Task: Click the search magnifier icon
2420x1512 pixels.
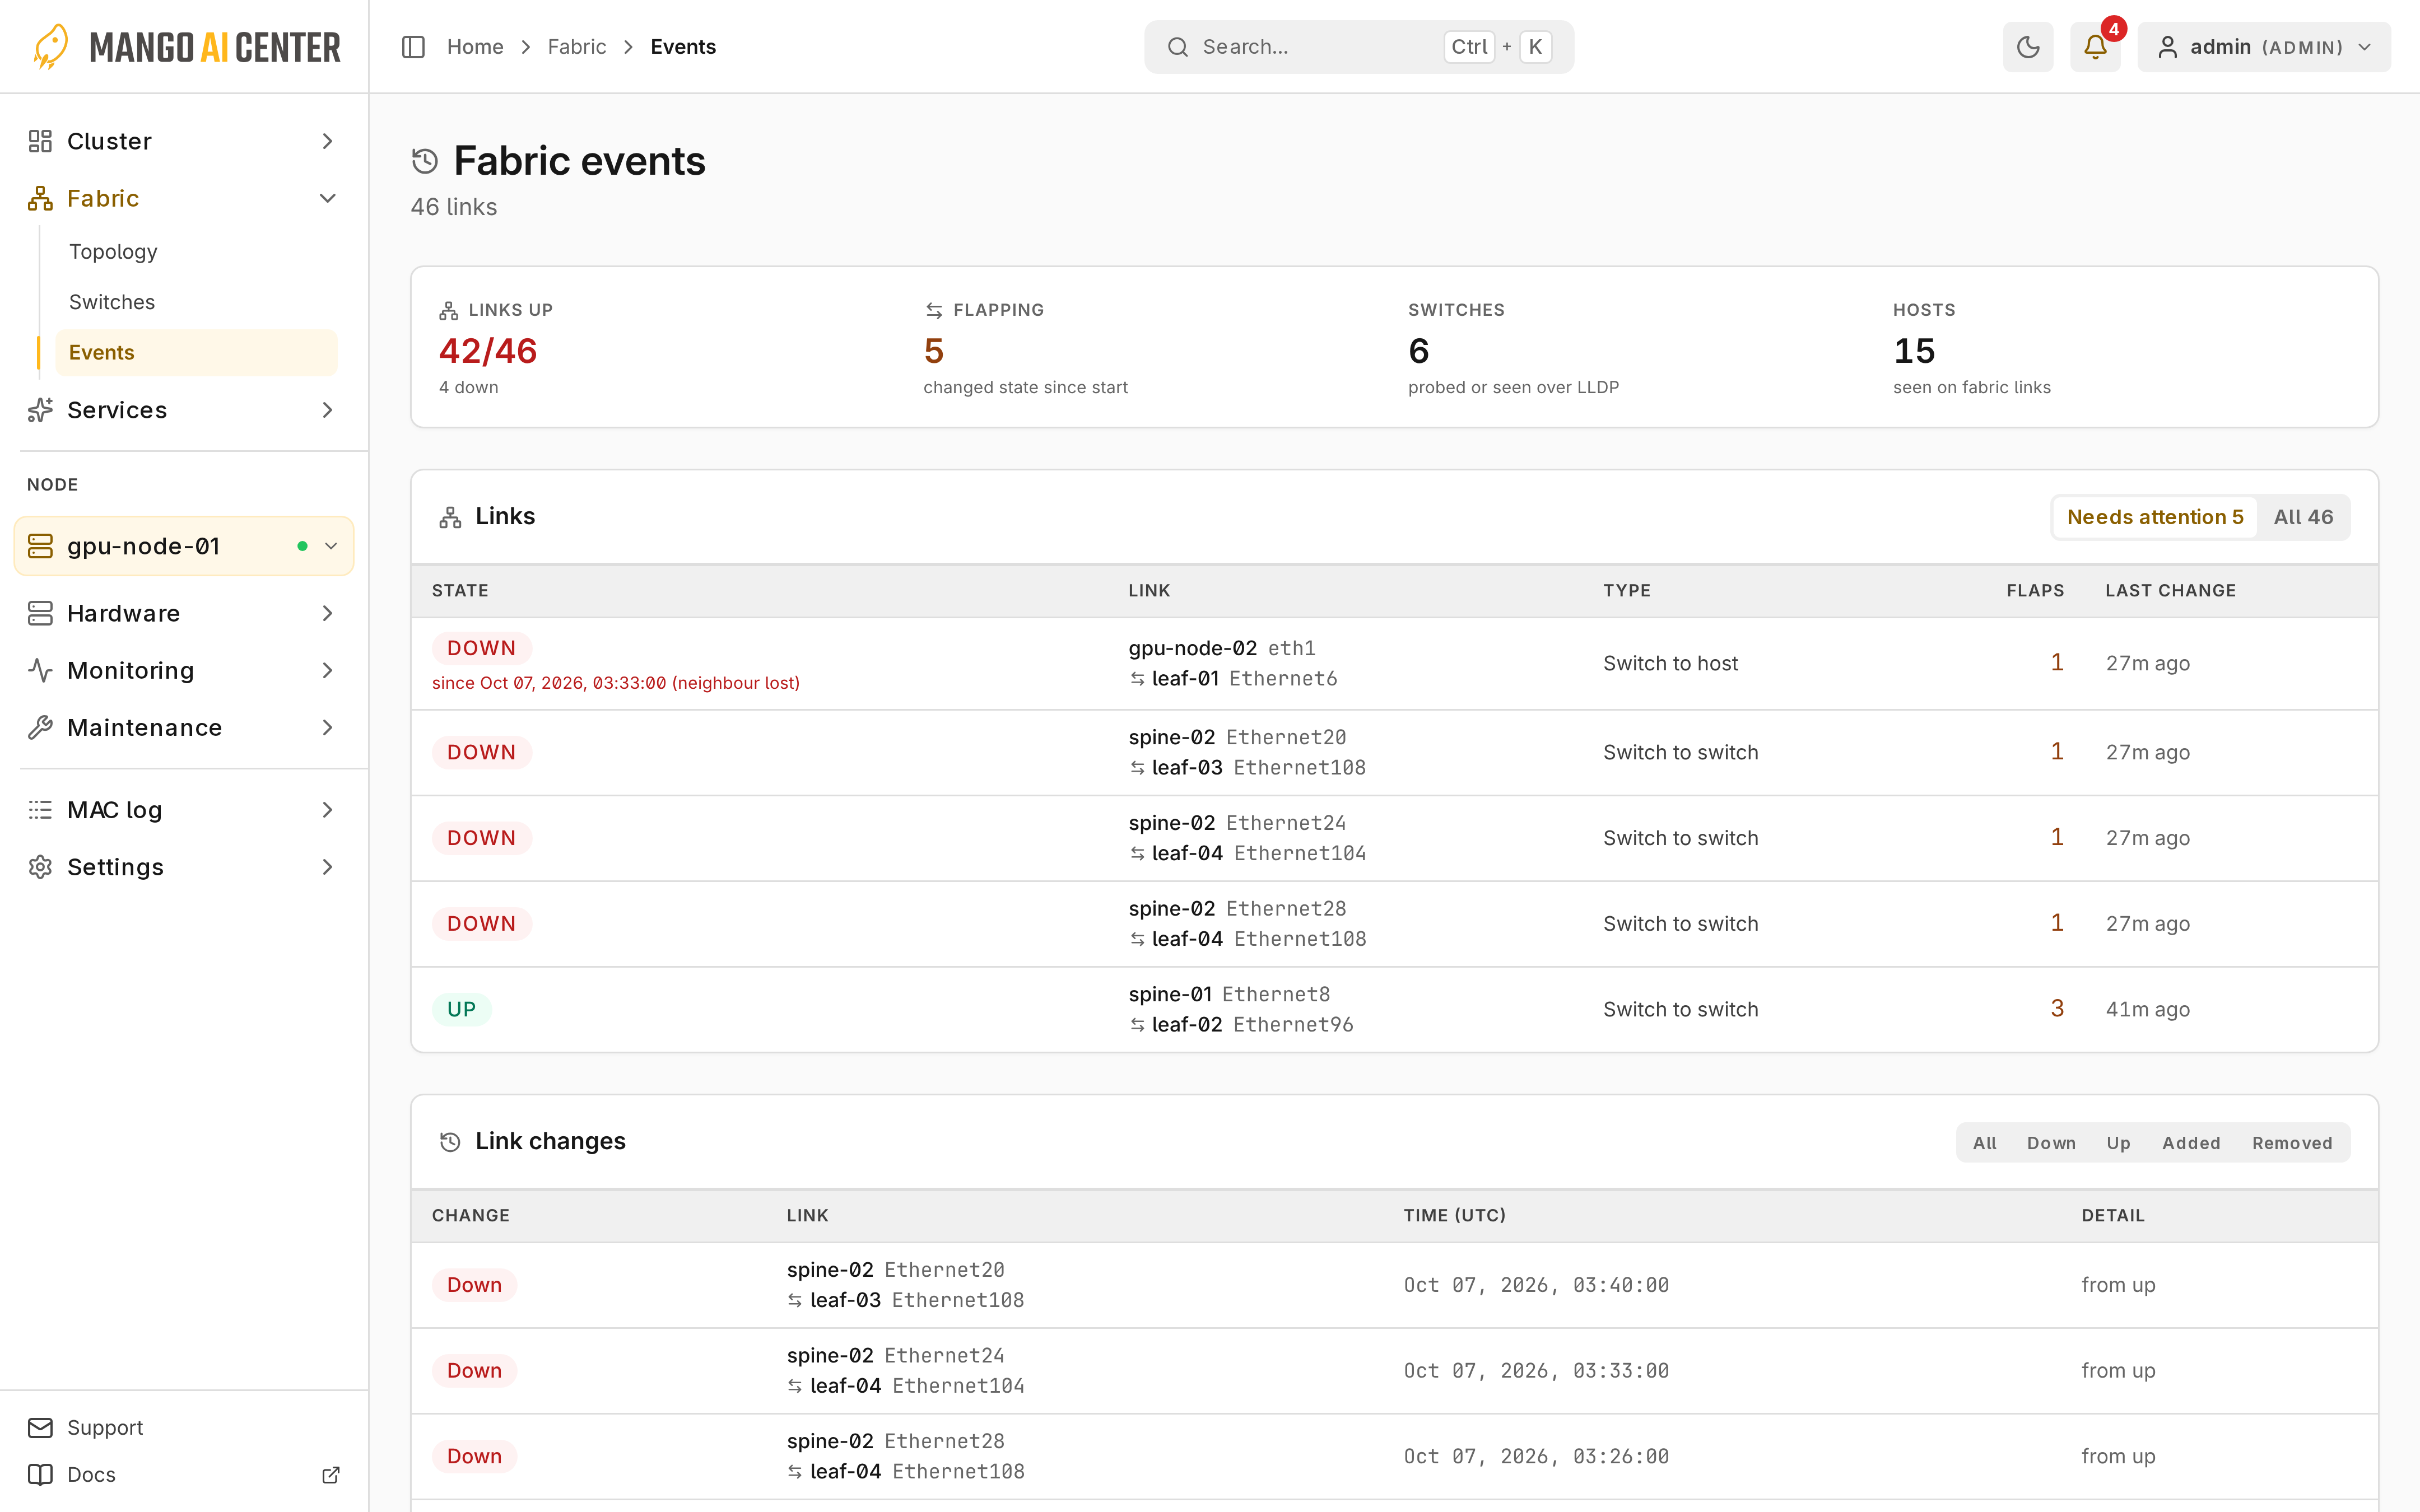Action: tap(1178, 47)
